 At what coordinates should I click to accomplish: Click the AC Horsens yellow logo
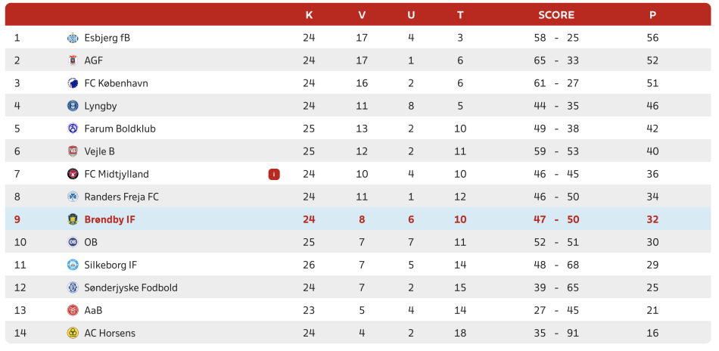73,333
